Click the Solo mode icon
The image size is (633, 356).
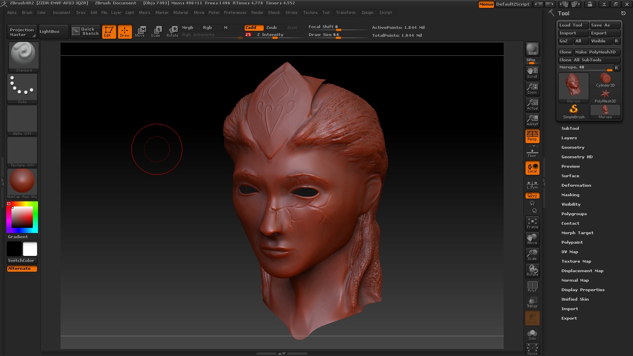532,334
